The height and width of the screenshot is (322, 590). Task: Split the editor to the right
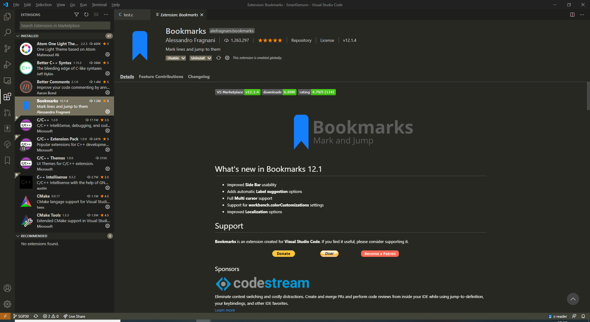(572, 14)
